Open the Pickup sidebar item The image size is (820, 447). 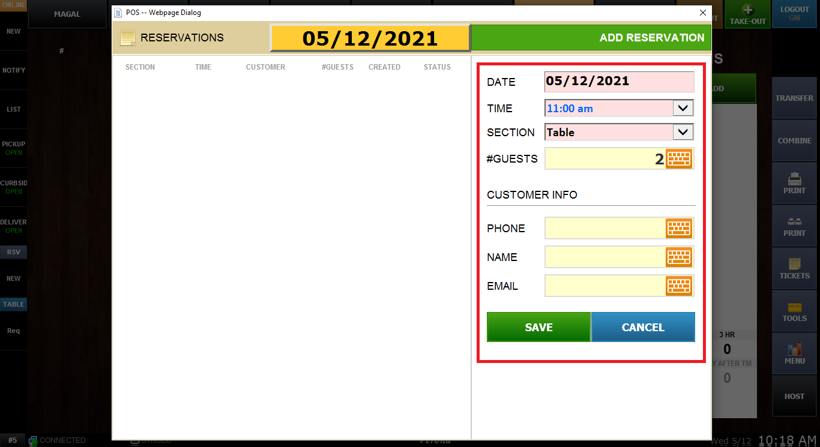(x=13, y=148)
